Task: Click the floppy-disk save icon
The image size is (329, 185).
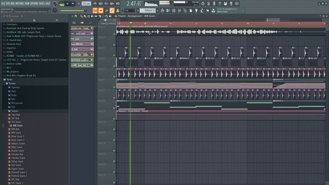Action: (225, 4)
